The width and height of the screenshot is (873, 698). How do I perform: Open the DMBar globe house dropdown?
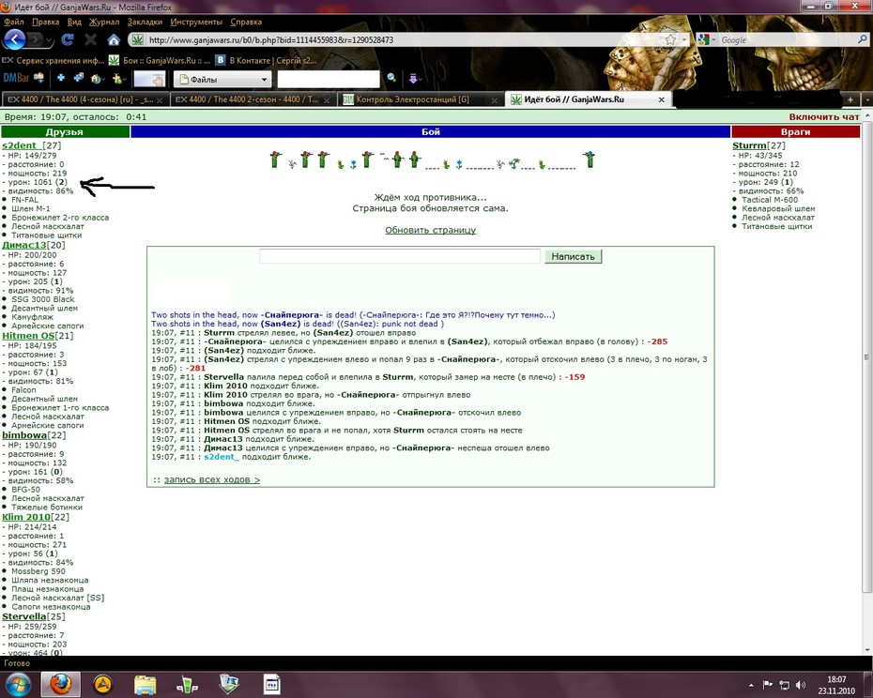(x=98, y=79)
